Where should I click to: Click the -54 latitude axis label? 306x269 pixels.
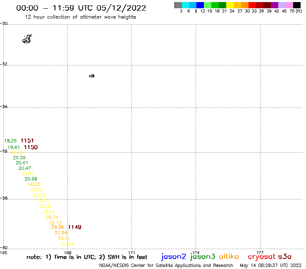coord(4,106)
